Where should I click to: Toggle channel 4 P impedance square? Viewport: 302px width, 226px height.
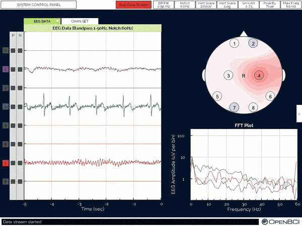click(x=13, y=106)
